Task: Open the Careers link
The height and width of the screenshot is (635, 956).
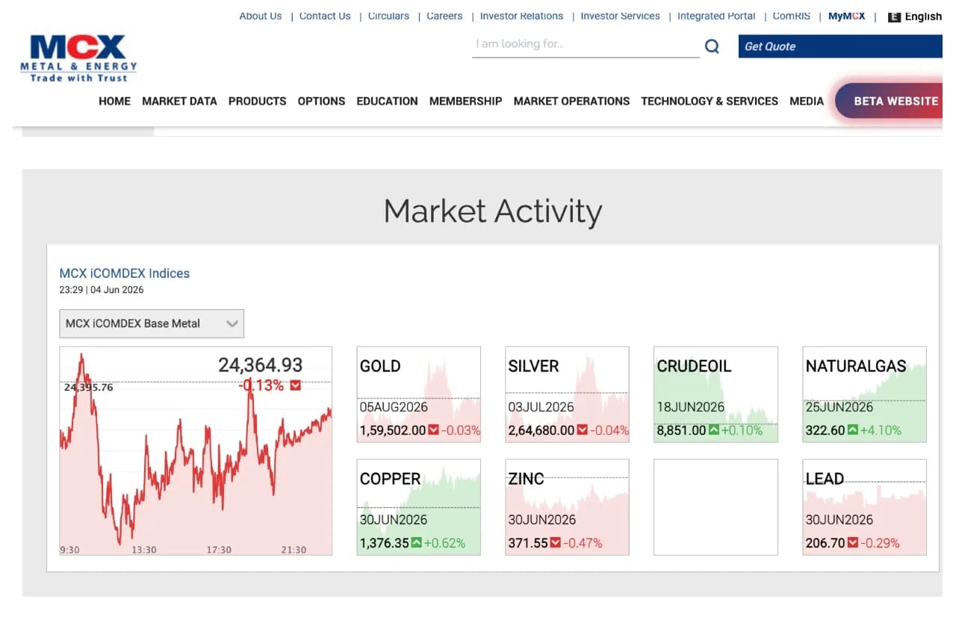Action: point(444,16)
